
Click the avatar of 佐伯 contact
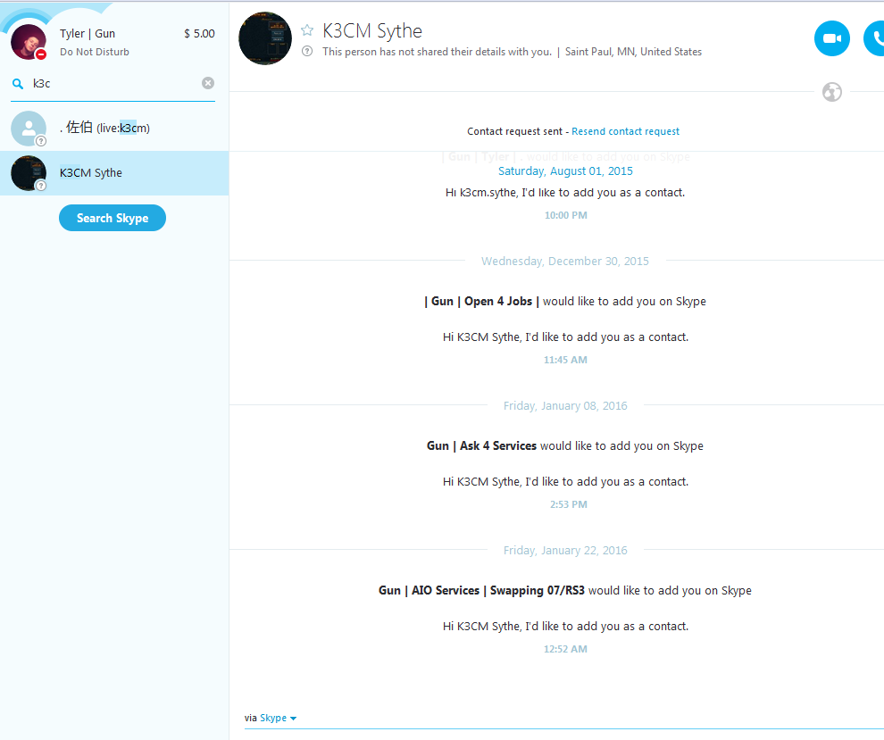(x=29, y=129)
